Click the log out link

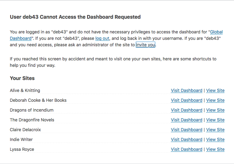click(102, 38)
